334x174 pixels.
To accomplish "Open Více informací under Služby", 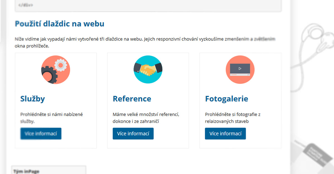I will click(41, 133).
